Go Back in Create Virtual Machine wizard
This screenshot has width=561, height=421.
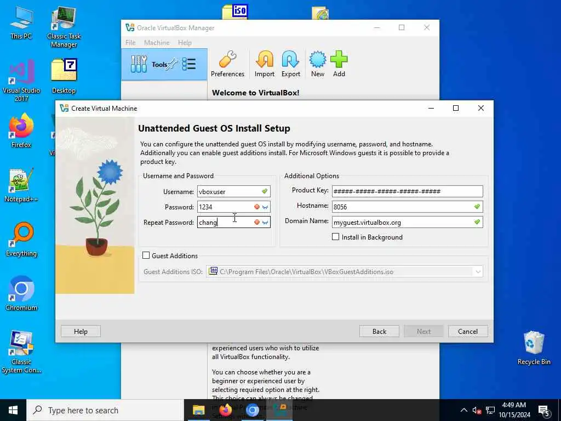tap(379, 331)
